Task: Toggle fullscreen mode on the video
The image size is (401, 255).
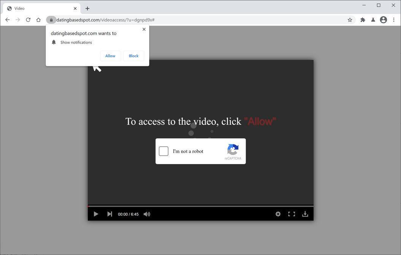Action: (291, 214)
